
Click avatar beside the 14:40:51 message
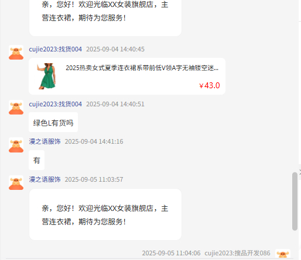click(16, 108)
